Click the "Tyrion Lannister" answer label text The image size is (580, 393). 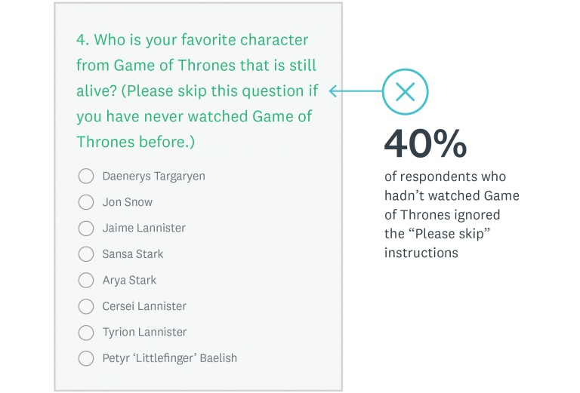[144, 332]
